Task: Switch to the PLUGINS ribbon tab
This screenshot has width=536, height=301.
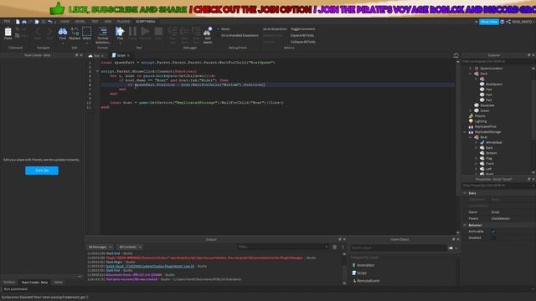Action: (123, 22)
